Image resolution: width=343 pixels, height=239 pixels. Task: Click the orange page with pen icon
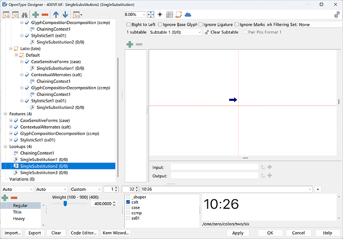point(178,14)
